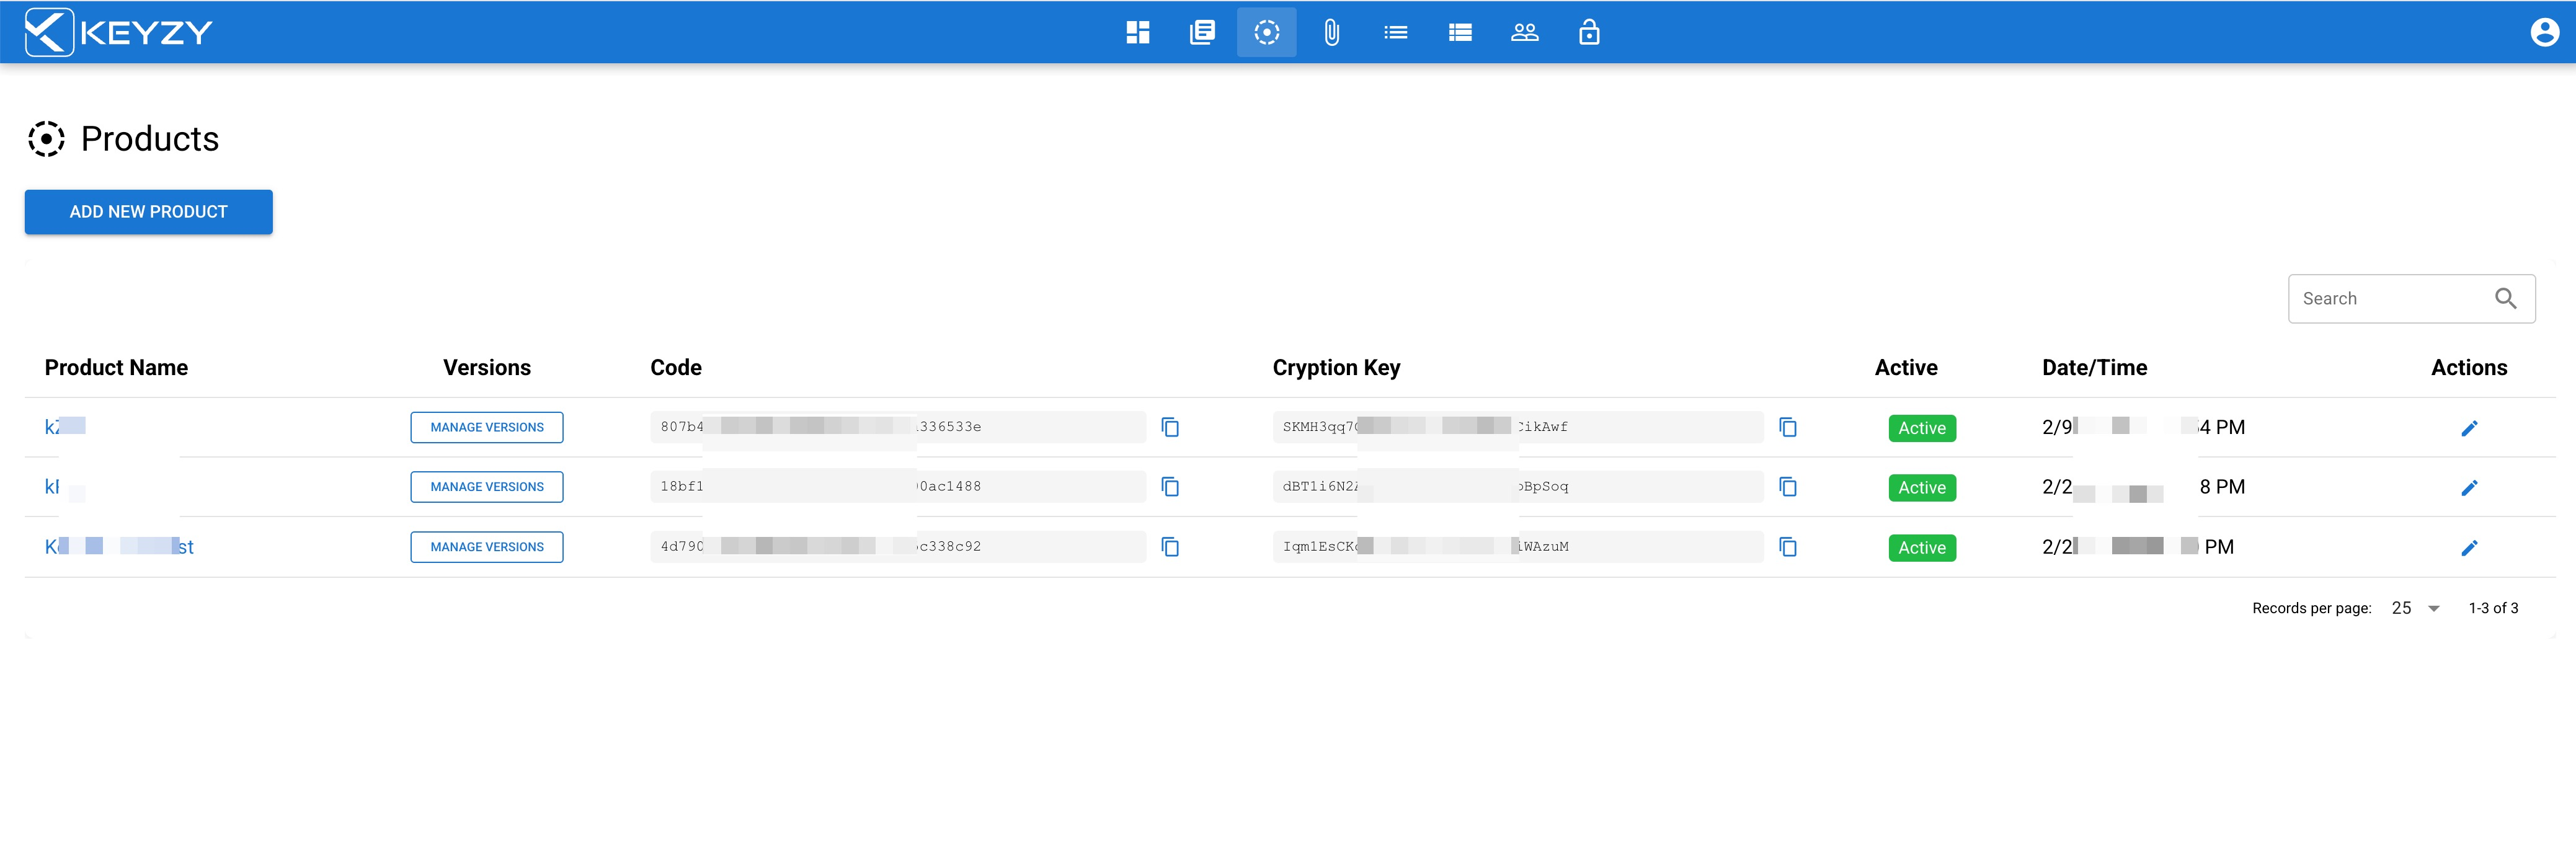The height and width of the screenshot is (868, 2576).
Task: Open the user account profile icon
Action: tap(2544, 33)
